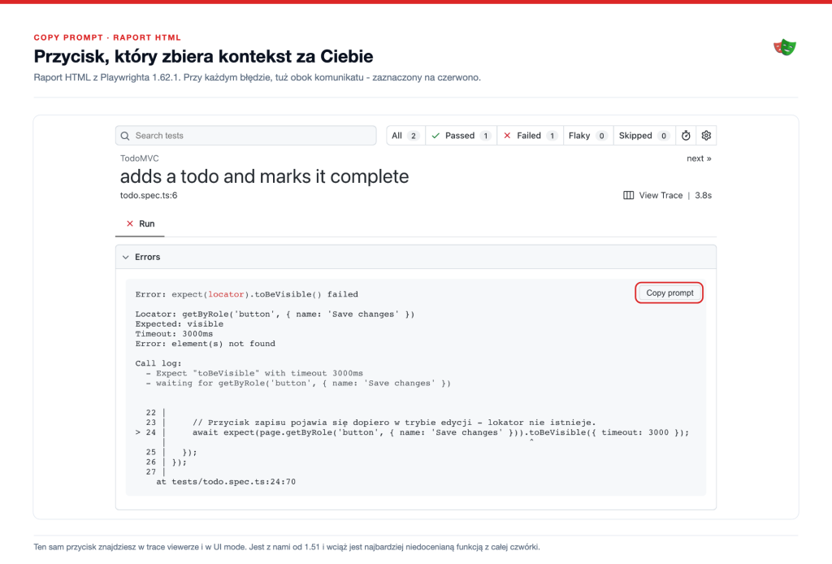Click the line 24 await expect code
The width and height of the screenshot is (832, 564).
pyautogui.click(x=440, y=433)
